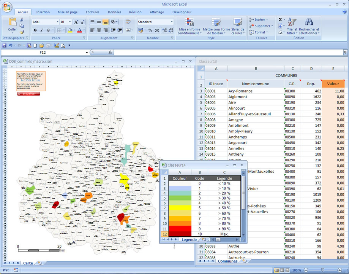
Task: Toggle bottom vertical alignment
Action: pos(106,22)
